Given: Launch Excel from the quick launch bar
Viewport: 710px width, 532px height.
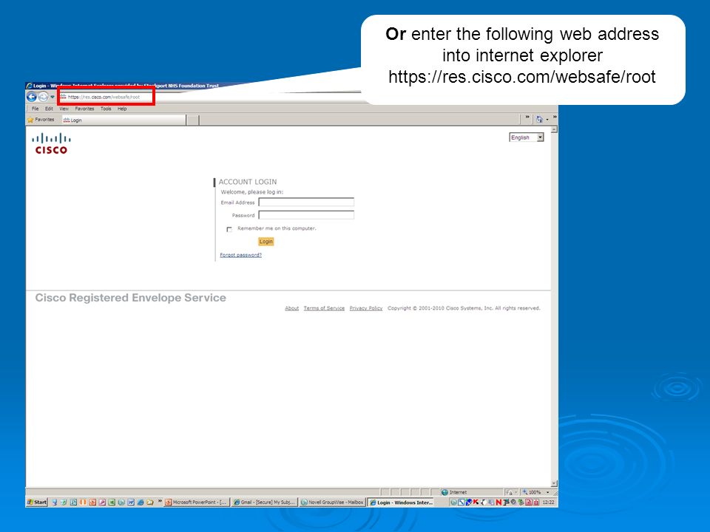Looking at the screenshot, I should click(x=112, y=502).
